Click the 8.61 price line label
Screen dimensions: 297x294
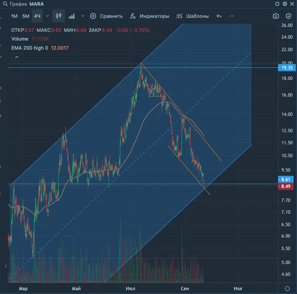[x=286, y=180]
